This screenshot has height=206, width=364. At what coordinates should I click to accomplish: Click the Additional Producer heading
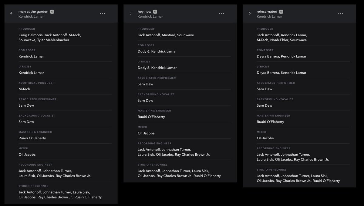coord(36,83)
